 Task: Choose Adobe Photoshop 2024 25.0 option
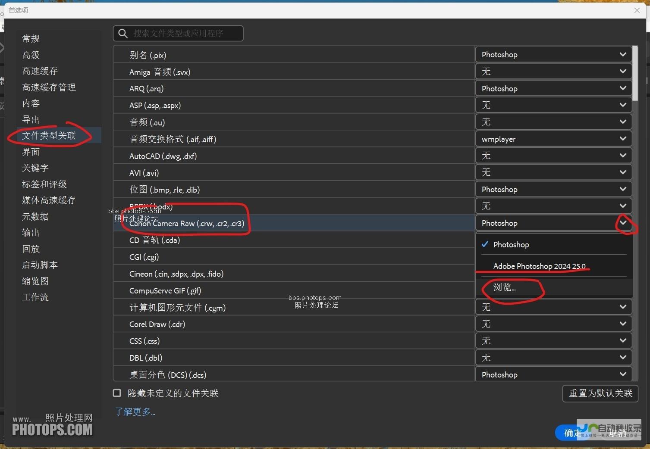point(554,266)
